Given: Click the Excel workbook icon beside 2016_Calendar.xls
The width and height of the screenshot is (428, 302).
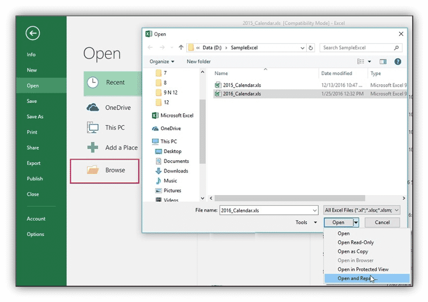Looking at the screenshot, I should (218, 94).
